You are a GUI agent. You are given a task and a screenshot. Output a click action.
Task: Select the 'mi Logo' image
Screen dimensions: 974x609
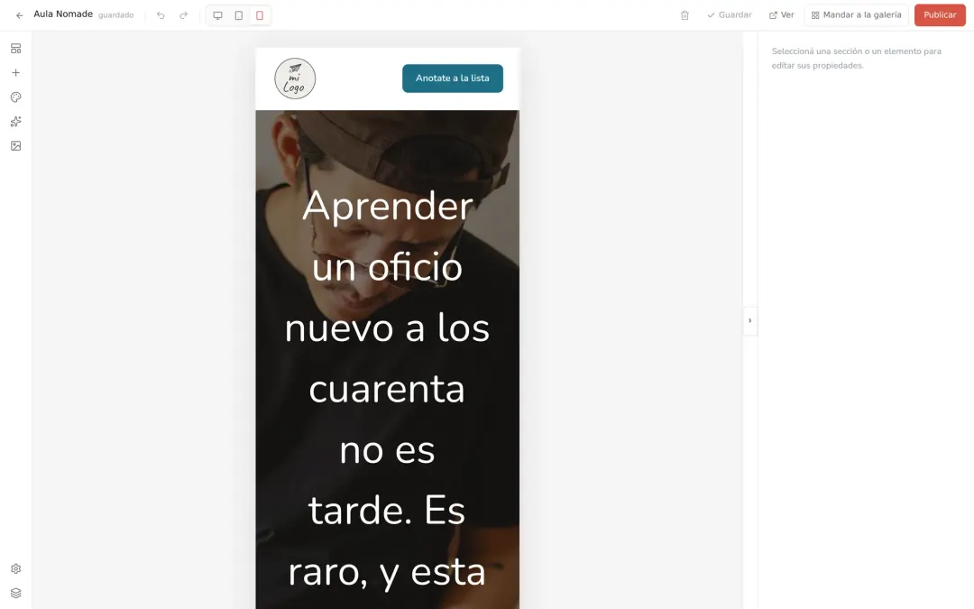295,78
